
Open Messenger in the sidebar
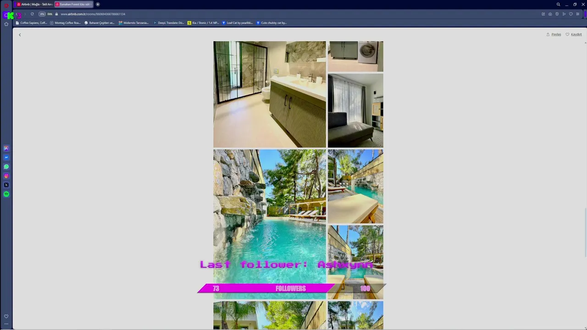(6, 157)
